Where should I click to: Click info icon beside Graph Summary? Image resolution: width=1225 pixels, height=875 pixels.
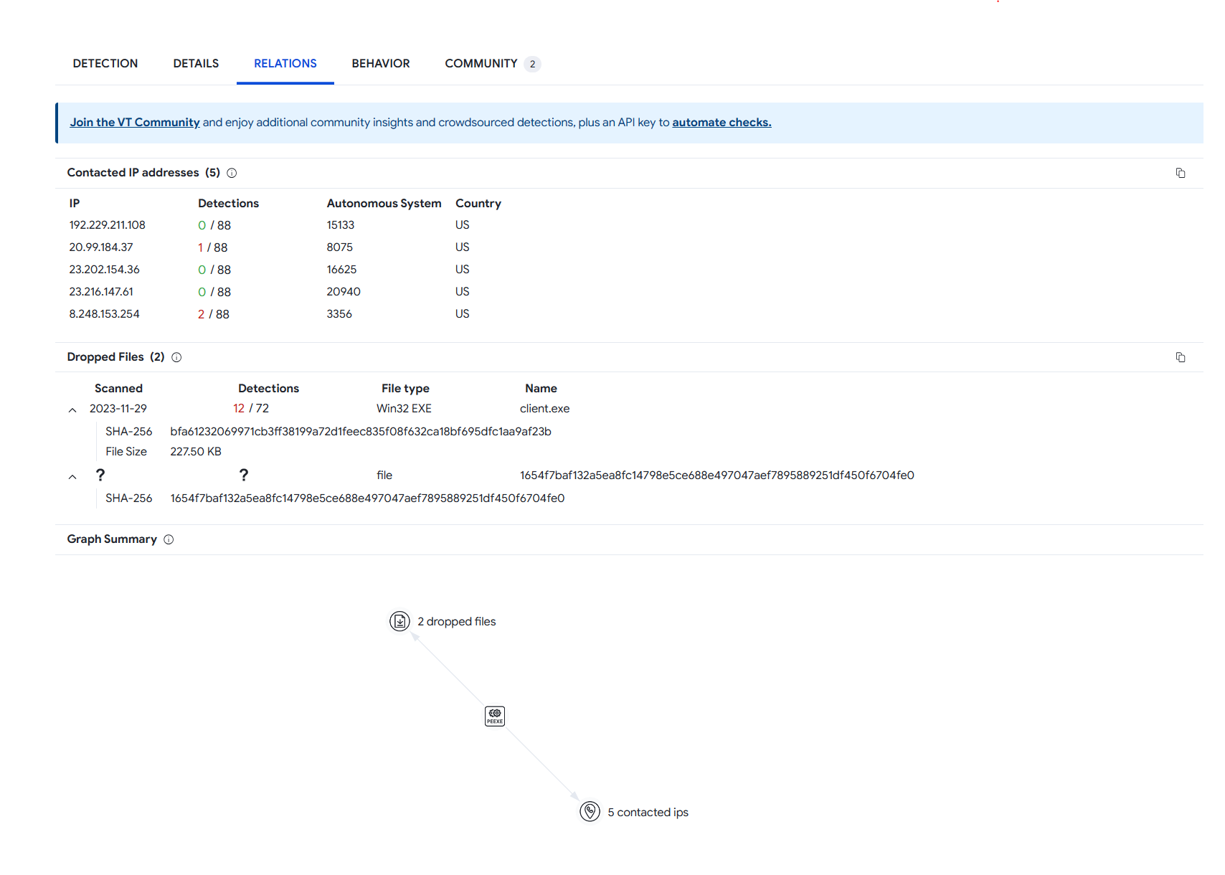tap(169, 539)
